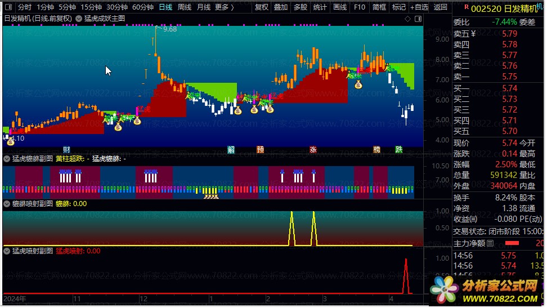Click the ¥ icon next to 卖五
Screen dimensions: 547x308
[473, 34]
